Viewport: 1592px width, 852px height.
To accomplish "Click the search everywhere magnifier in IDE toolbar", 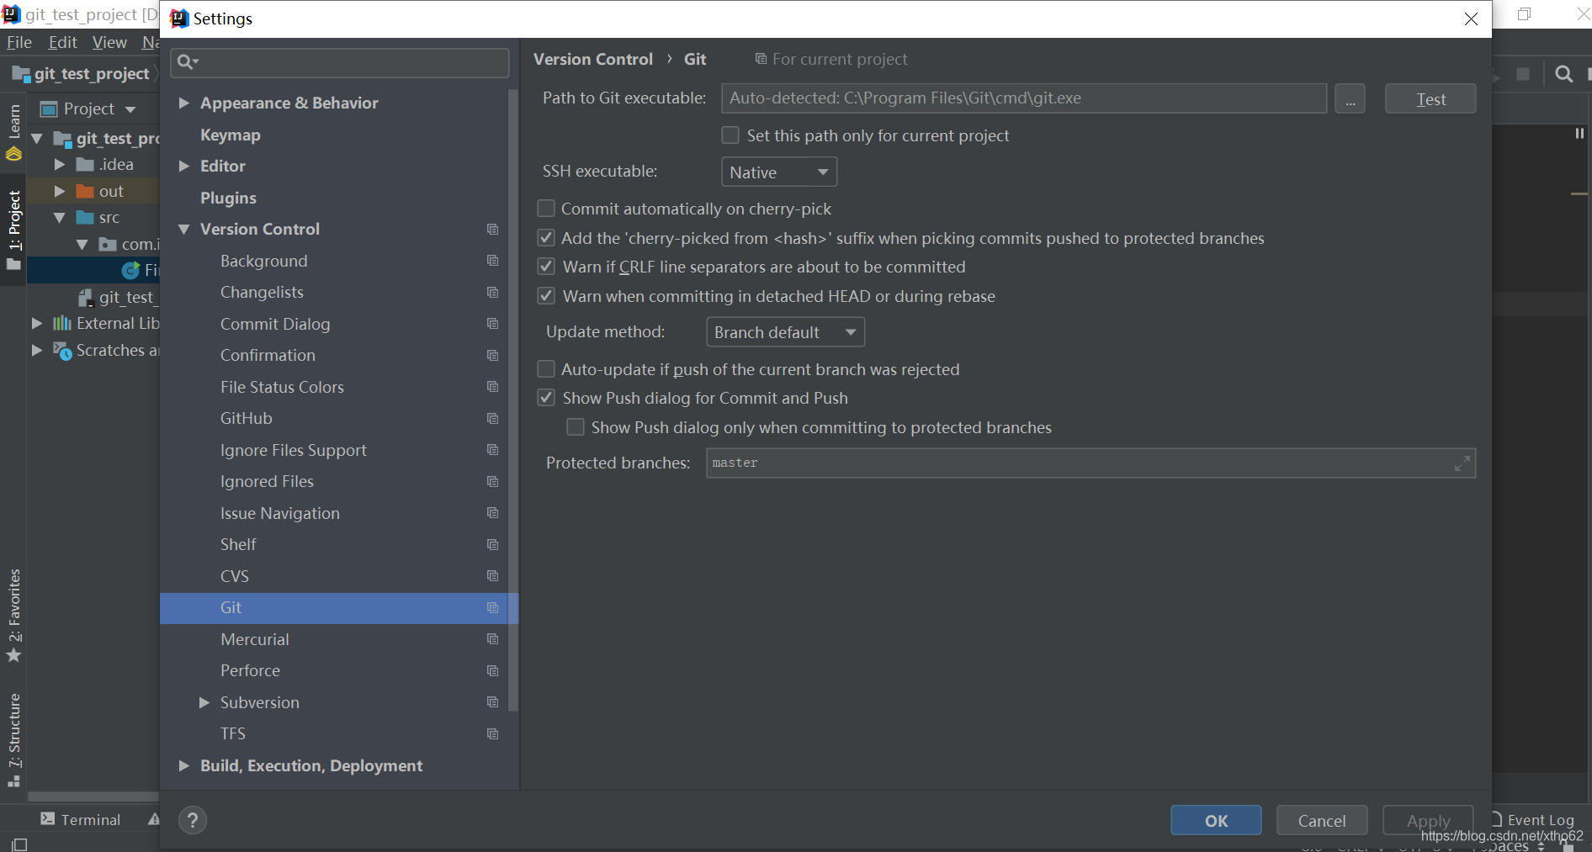I will tap(1563, 74).
